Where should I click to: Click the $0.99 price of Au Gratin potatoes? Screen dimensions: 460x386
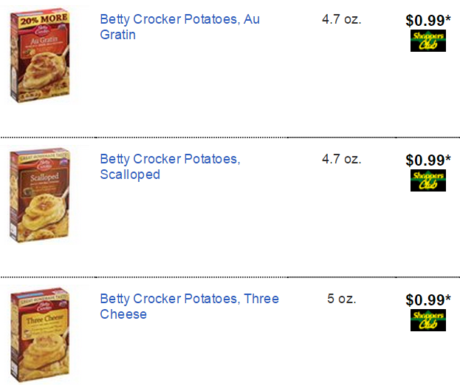click(428, 21)
